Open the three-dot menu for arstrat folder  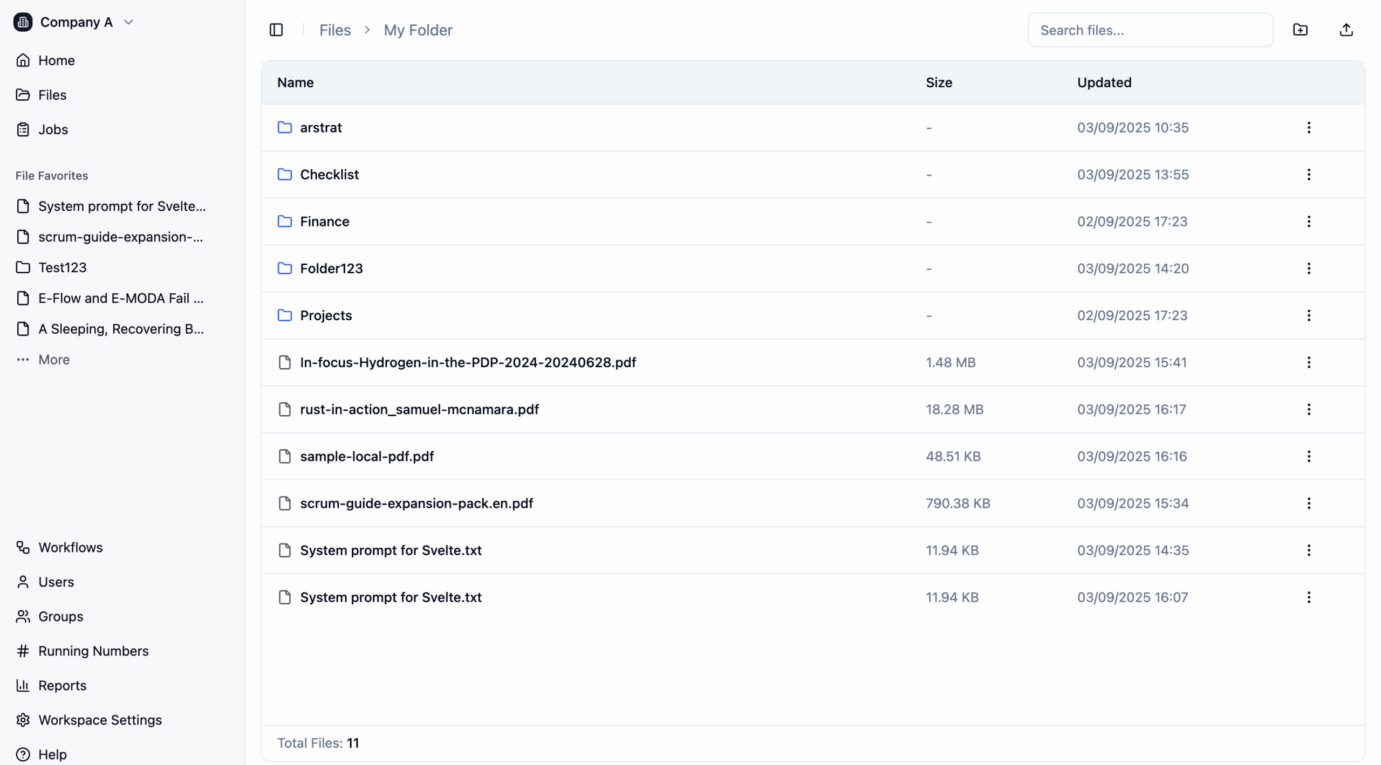pyautogui.click(x=1308, y=128)
